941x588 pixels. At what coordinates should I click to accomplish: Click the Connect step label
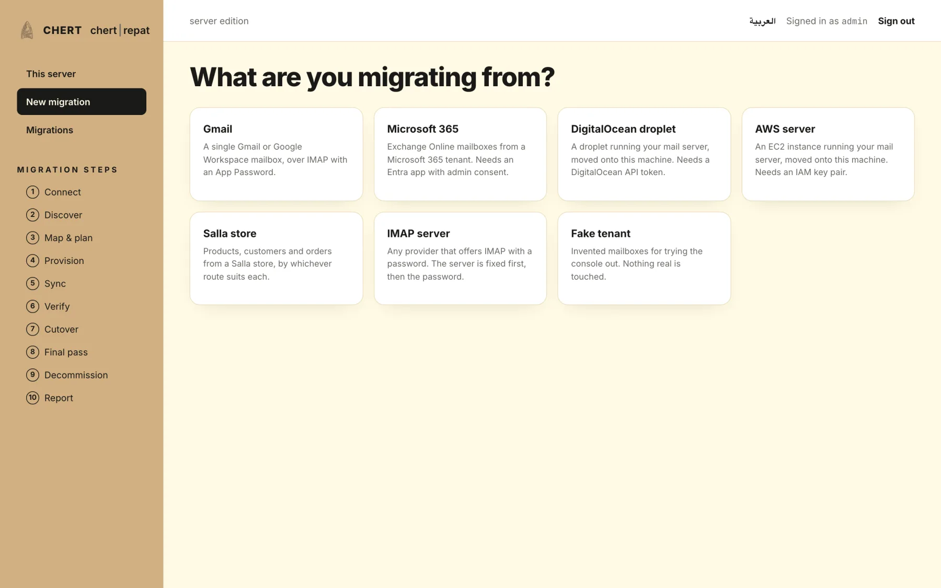pos(63,192)
